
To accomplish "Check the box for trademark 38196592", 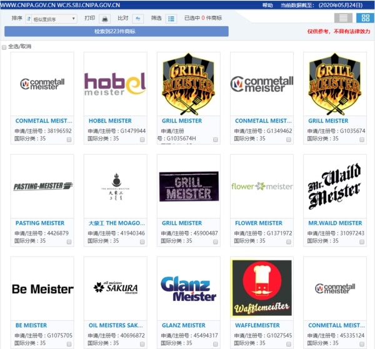I will 69,139.
